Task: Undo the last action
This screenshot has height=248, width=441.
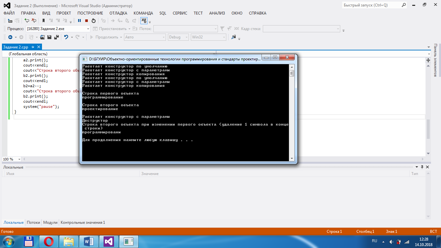Action: (x=66, y=37)
